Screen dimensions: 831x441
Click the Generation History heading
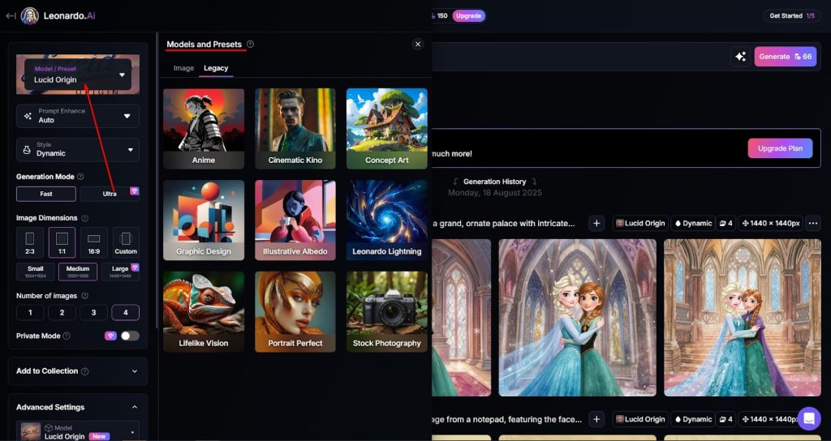point(494,182)
